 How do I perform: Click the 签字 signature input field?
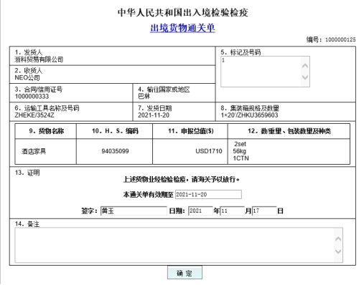134,211
